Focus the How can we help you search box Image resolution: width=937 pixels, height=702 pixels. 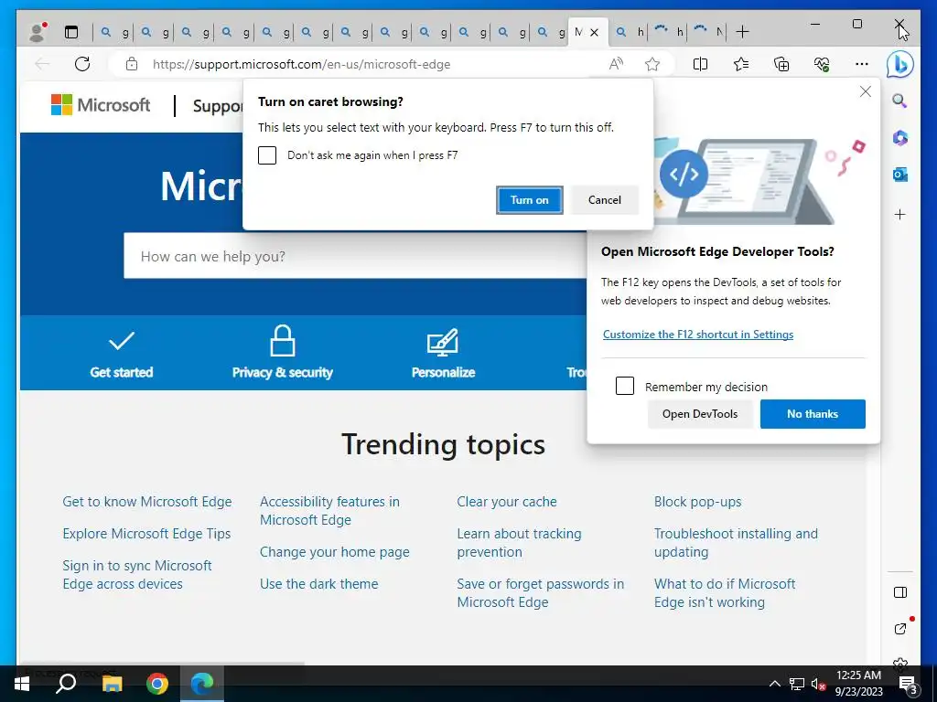coord(356,256)
